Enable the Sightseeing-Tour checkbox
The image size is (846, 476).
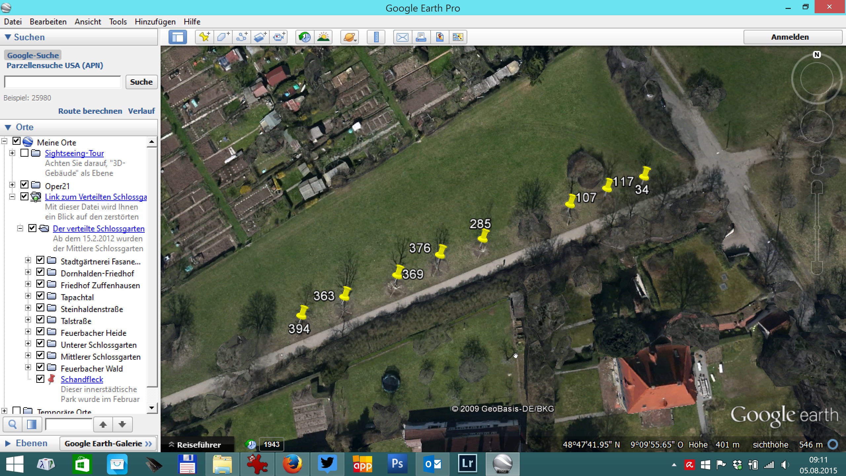[x=24, y=153]
